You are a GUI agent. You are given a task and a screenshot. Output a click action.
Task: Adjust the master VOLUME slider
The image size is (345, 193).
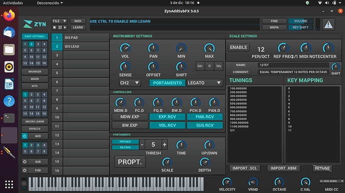click(x=301, y=21)
